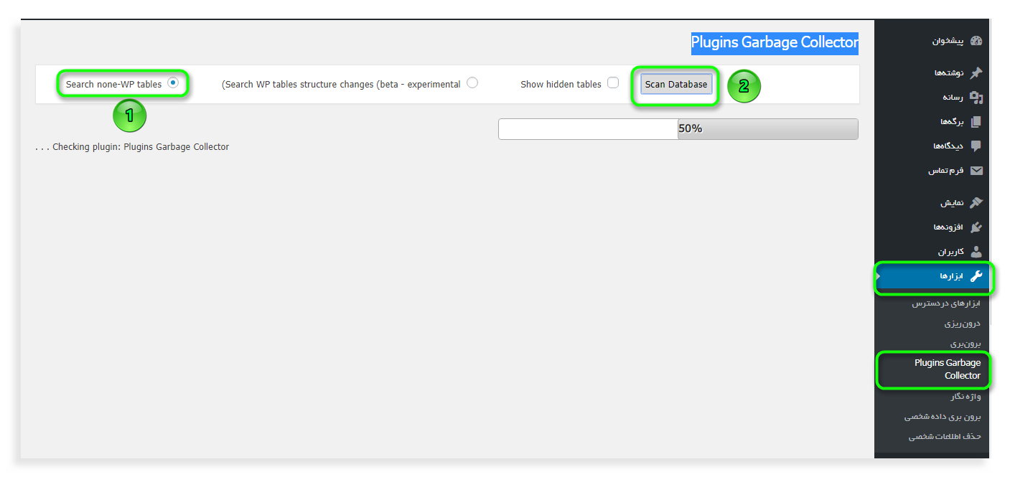Open درون‌ریزی import submenu link
The image size is (1010, 477).
[962, 323]
